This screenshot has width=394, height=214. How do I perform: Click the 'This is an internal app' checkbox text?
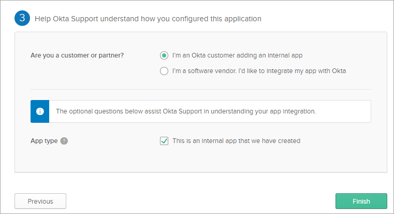click(236, 141)
